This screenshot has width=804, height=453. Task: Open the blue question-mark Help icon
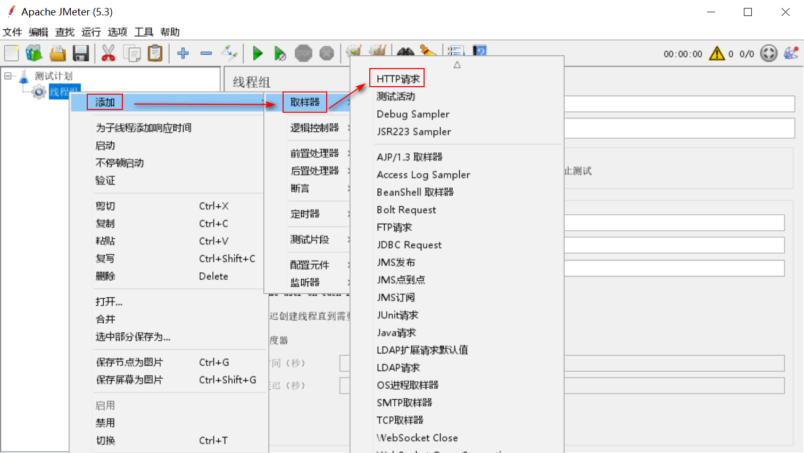pyautogui.click(x=480, y=51)
